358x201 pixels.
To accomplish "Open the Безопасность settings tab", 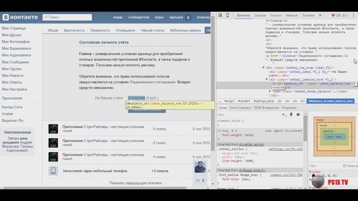I will click(74, 30).
